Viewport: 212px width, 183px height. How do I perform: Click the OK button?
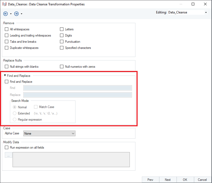(185, 180)
